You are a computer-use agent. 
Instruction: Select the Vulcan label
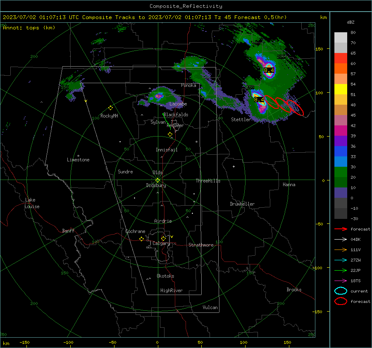point(210,307)
